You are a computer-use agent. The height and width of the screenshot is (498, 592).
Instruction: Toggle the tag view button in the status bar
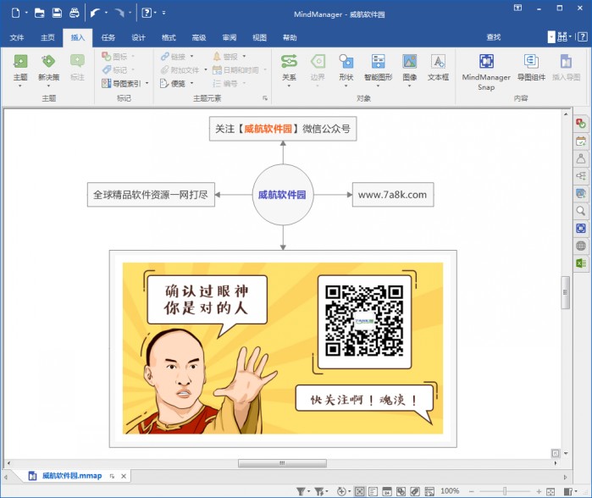(414, 491)
